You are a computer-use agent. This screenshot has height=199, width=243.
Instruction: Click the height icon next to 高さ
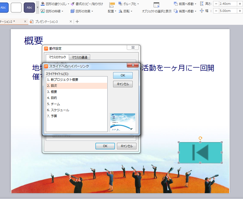coord(202,4)
